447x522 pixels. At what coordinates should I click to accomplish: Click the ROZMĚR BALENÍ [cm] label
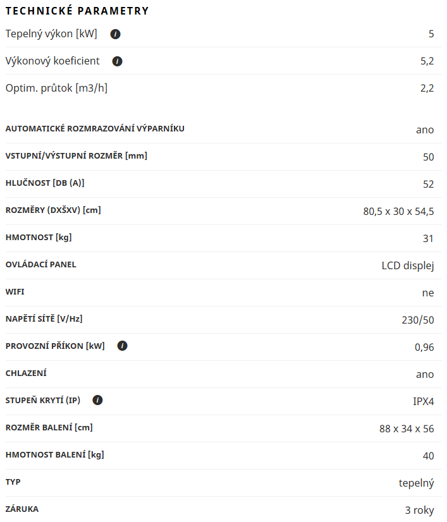pyautogui.click(x=49, y=427)
